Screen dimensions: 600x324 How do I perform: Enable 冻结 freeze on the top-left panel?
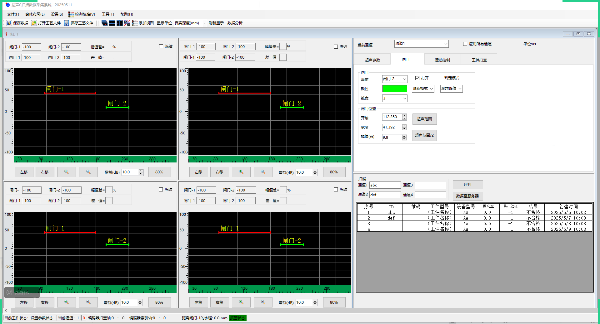pos(161,46)
